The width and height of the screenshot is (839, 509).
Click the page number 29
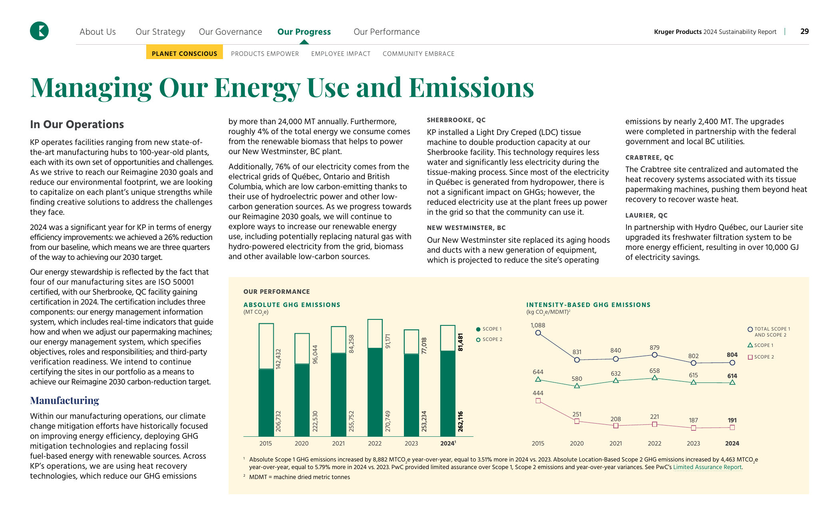click(804, 31)
